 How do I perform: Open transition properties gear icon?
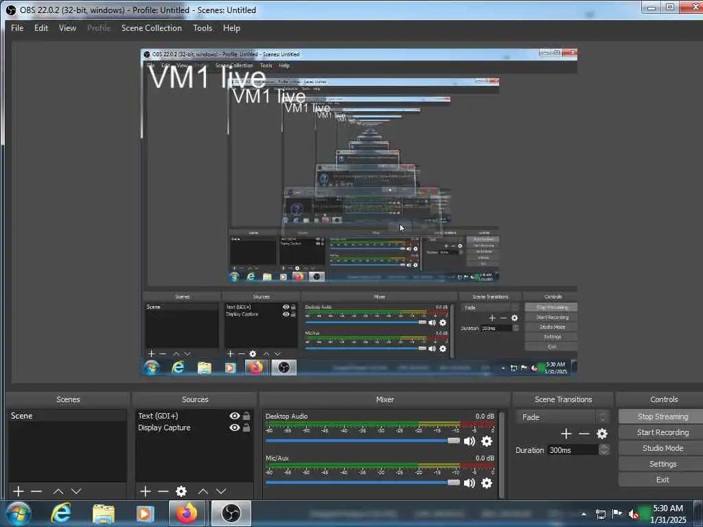click(601, 434)
